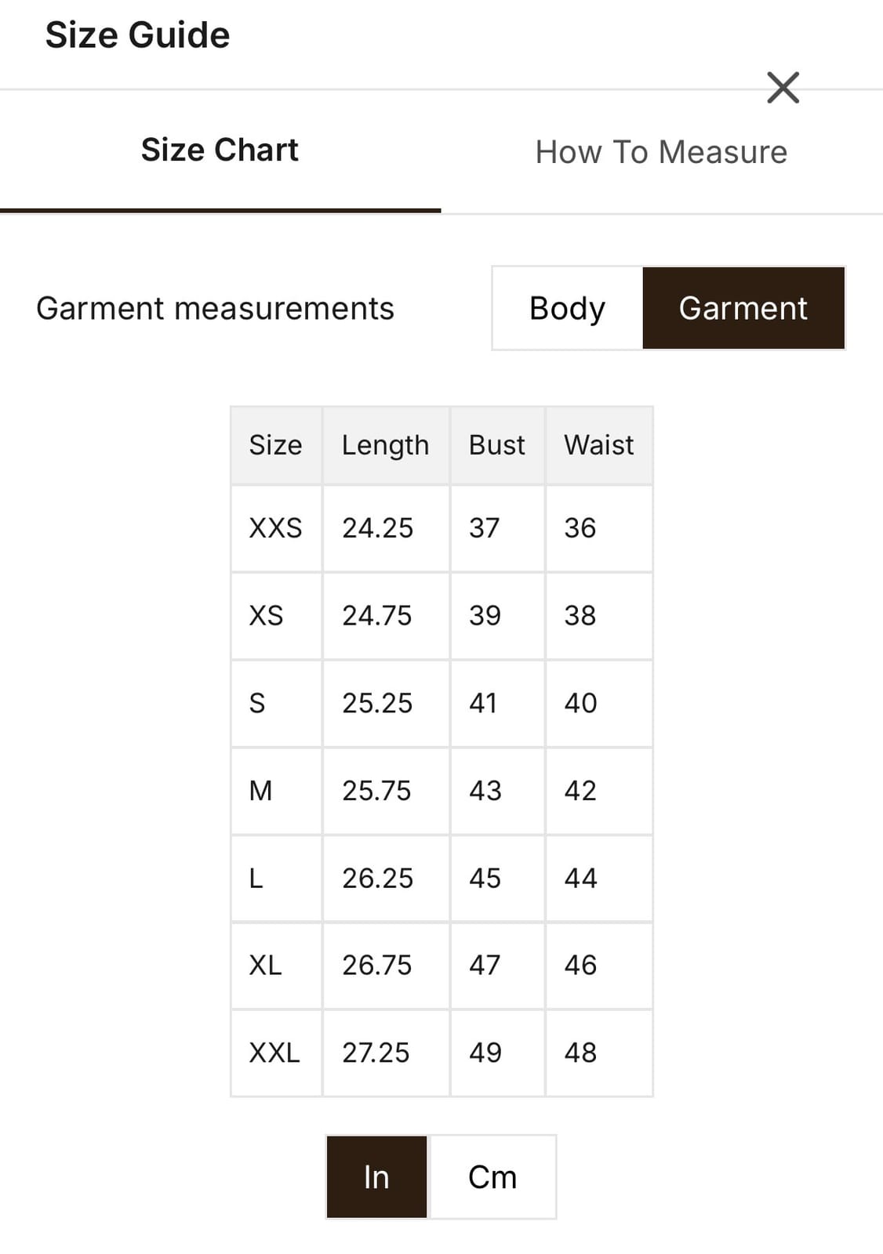Click the Length column header
The image size is (883, 1254).
385,445
